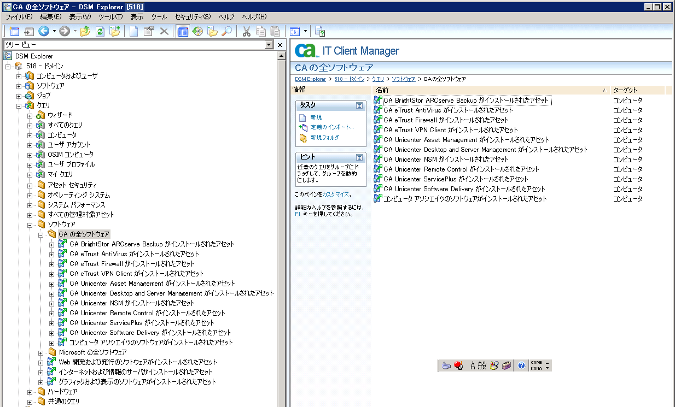
Task: Expand the ハードウェア tree folder
Action: (30, 392)
